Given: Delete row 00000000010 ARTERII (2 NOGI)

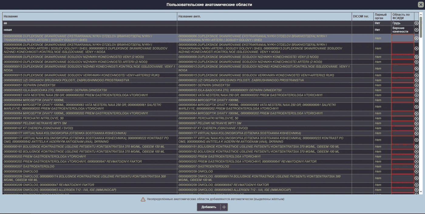Looking at the screenshot, I should click(416, 62).
